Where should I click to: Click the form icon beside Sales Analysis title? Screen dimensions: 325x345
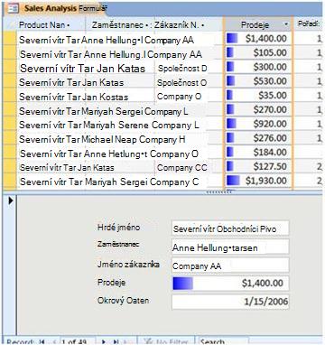pos(14,8)
